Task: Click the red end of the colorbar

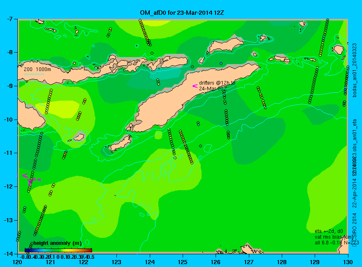Action: coord(90,250)
